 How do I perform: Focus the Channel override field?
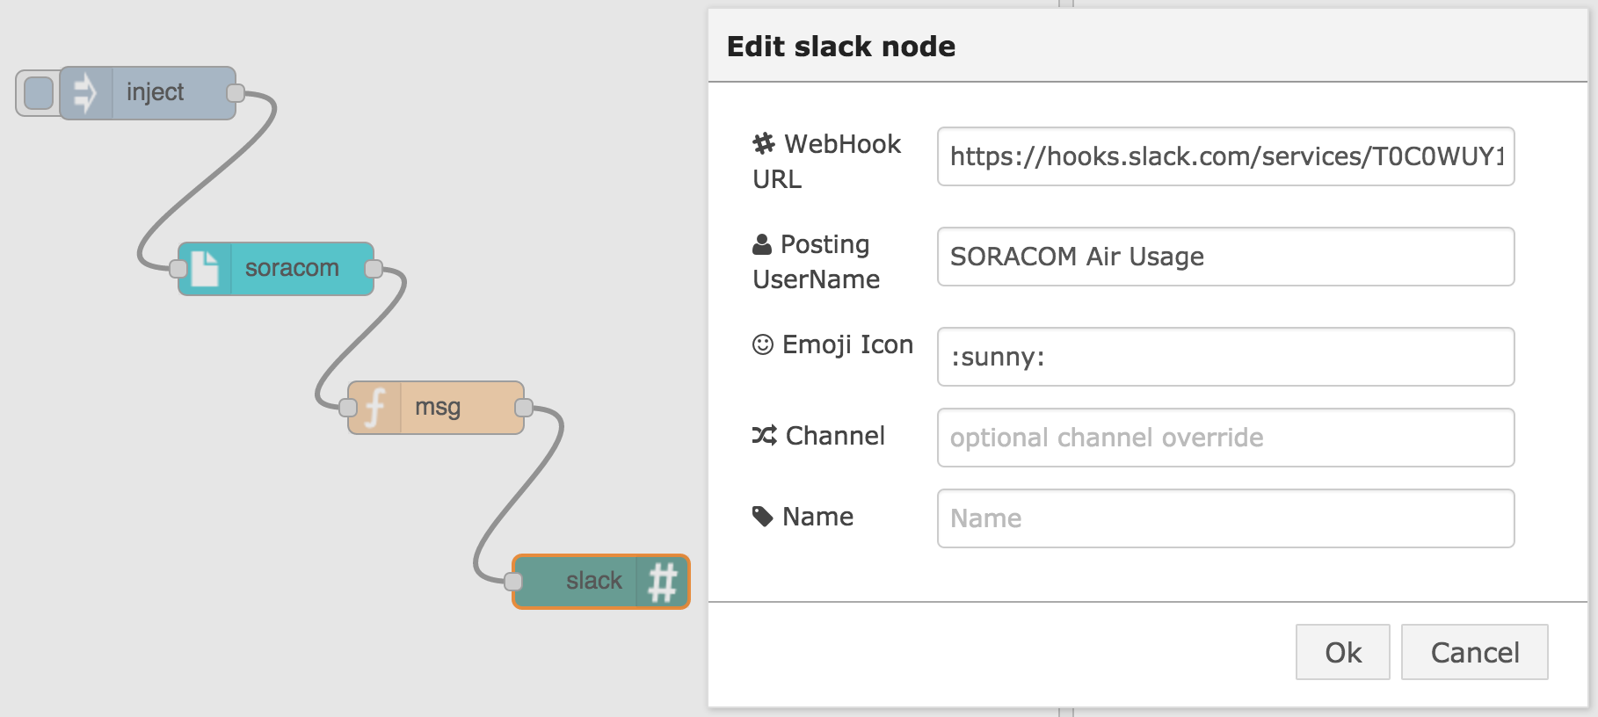pyautogui.click(x=1225, y=438)
